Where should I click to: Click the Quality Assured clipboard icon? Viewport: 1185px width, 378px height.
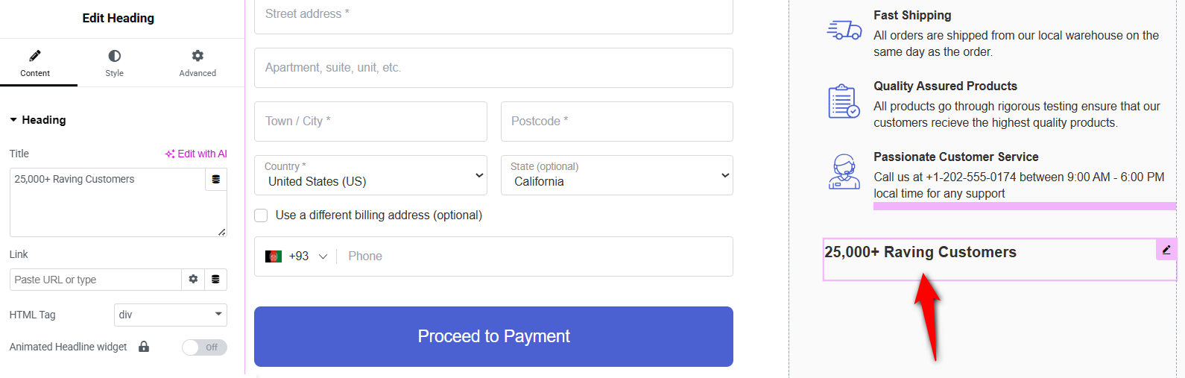pyautogui.click(x=844, y=101)
